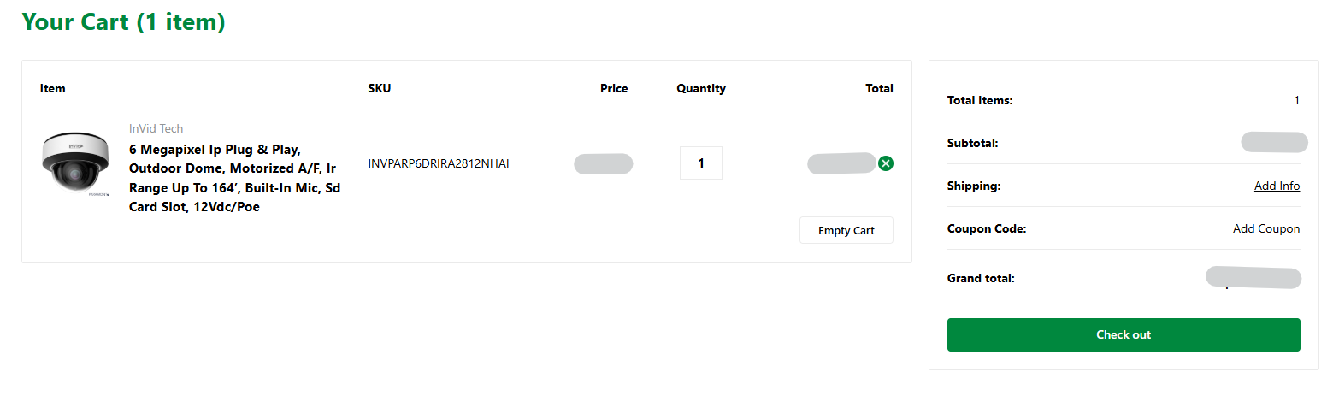Click the Add Coupon link
Image resolution: width=1339 pixels, height=402 pixels.
coord(1265,228)
